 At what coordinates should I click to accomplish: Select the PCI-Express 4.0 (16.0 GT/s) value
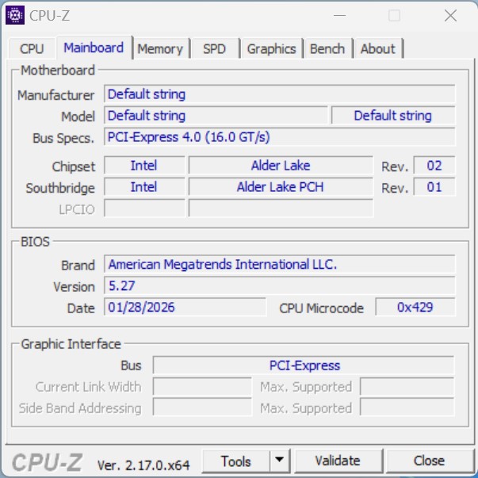[279, 137]
